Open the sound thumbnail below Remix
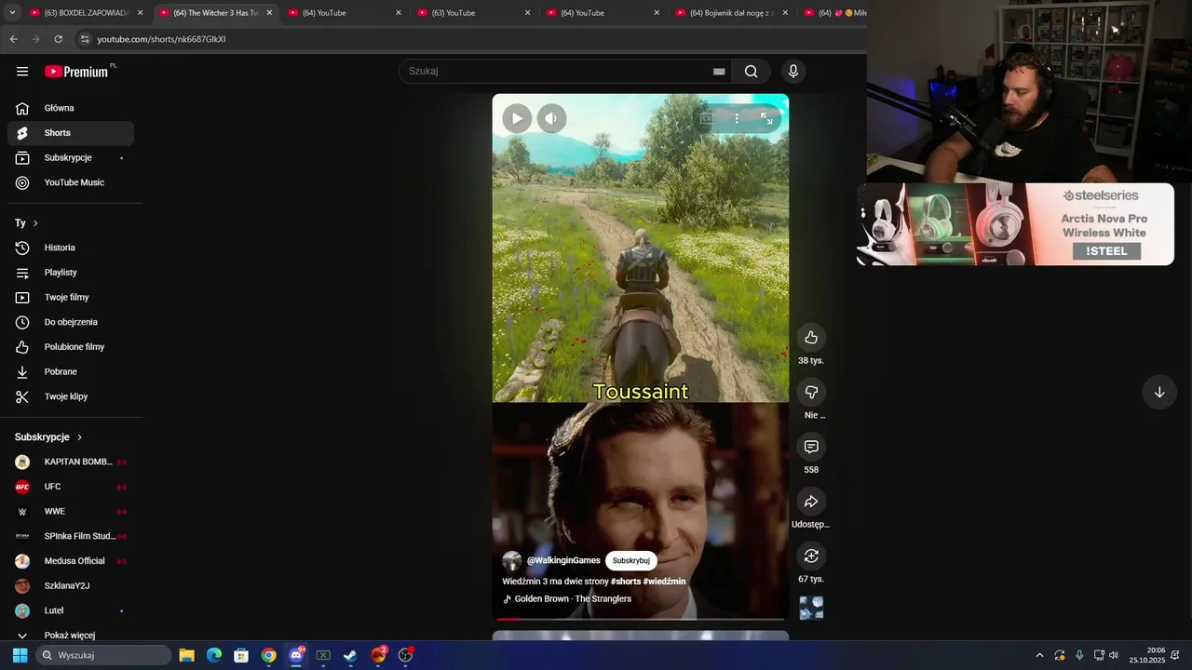 point(811,609)
